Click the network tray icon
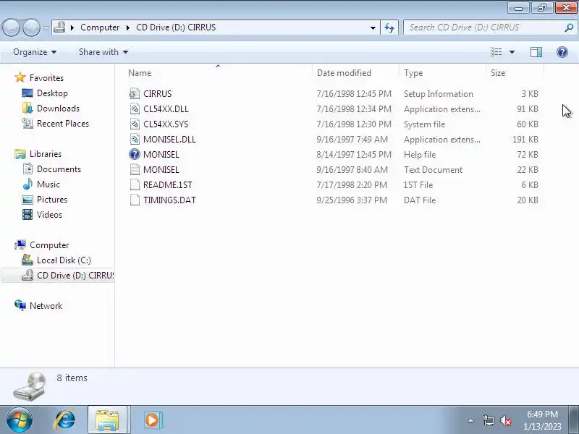The width and height of the screenshot is (579, 434). pyautogui.click(x=488, y=420)
